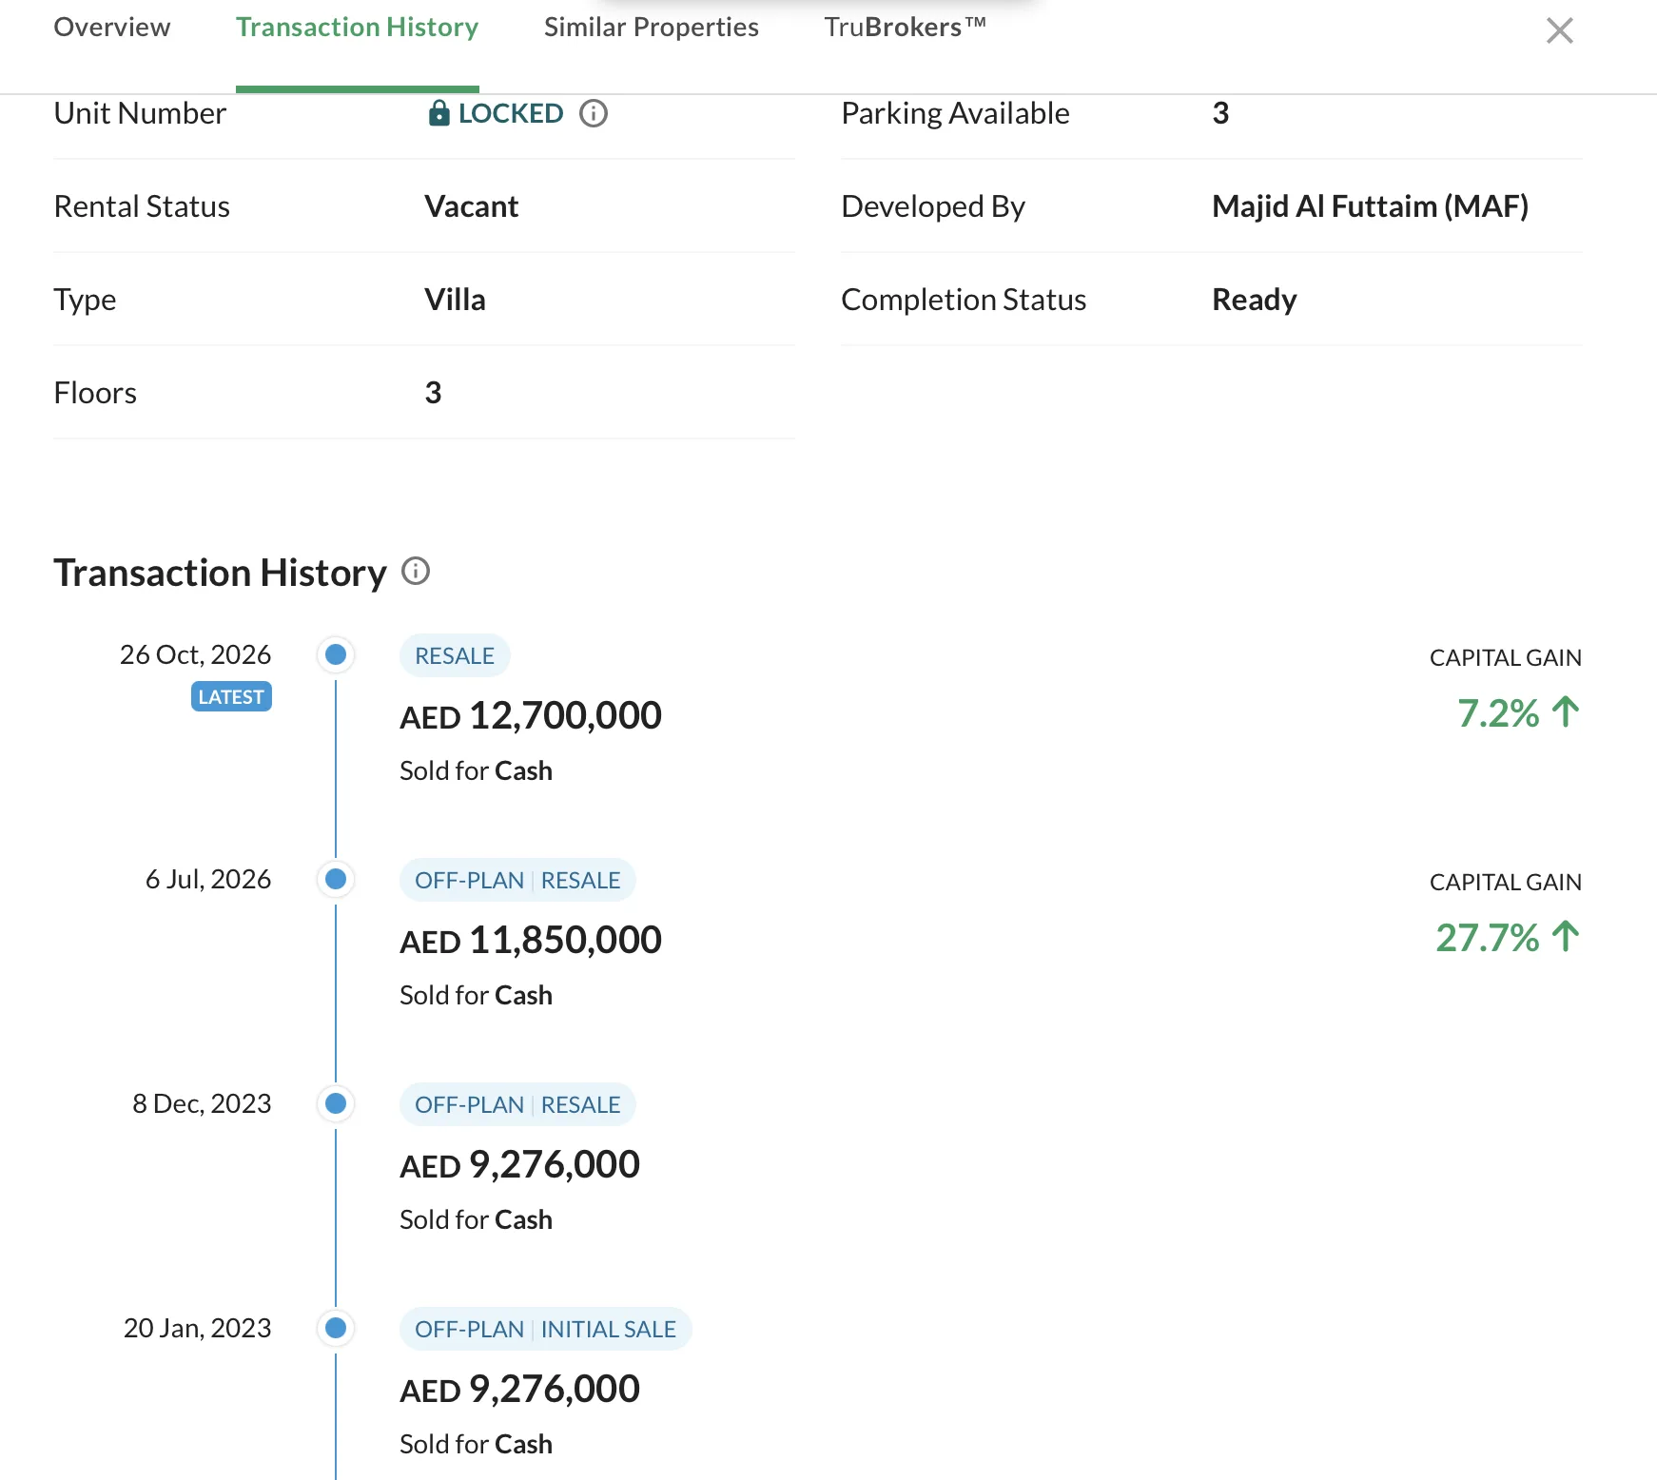Image resolution: width=1657 pixels, height=1480 pixels.
Task: Click timeline dot for 8 Dec, 2023
Action: click(336, 1103)
